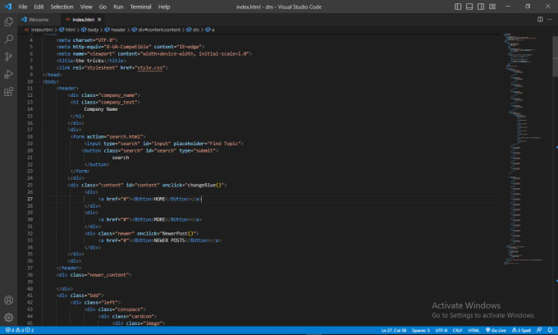Open the Help menu

tap(164, 7)
